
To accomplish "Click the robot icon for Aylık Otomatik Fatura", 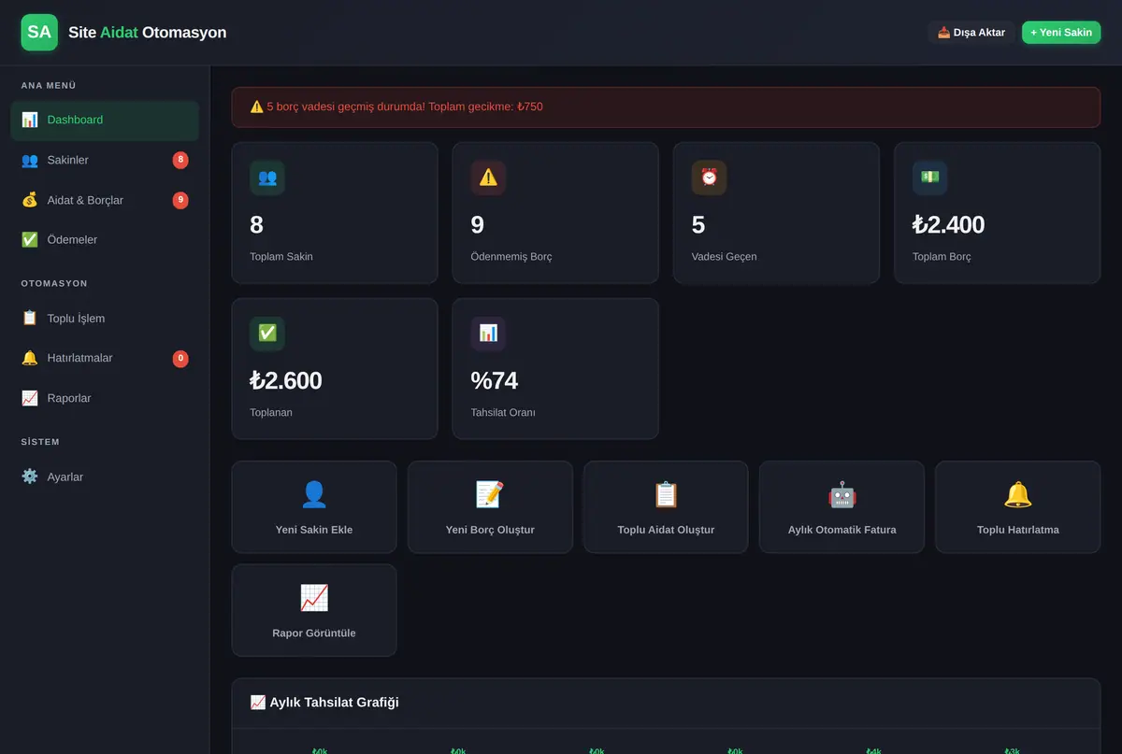I will coord(841,494).
